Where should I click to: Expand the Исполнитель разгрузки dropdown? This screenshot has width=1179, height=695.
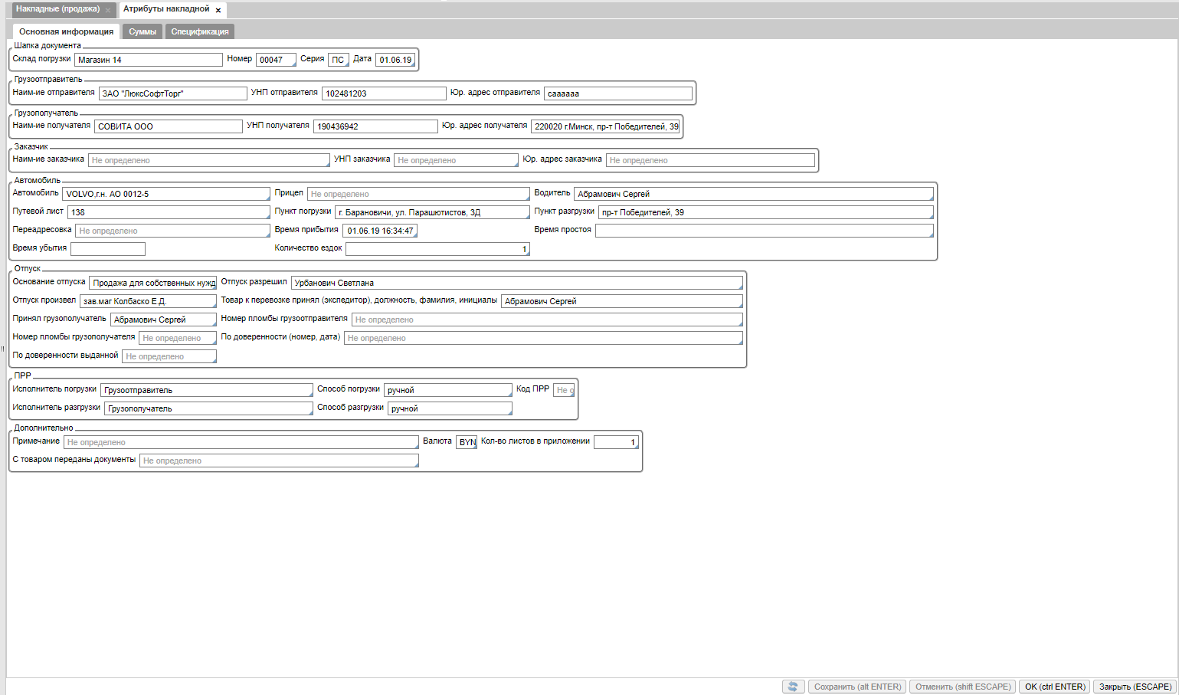click(x=208, y=408)
